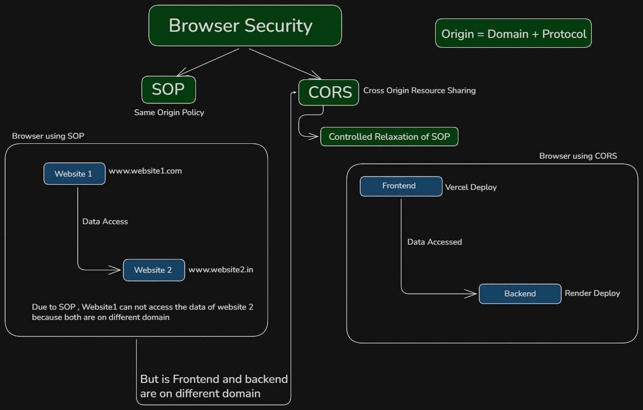Select the Backend box
643x410 pixels.
[x=520, y=294]
